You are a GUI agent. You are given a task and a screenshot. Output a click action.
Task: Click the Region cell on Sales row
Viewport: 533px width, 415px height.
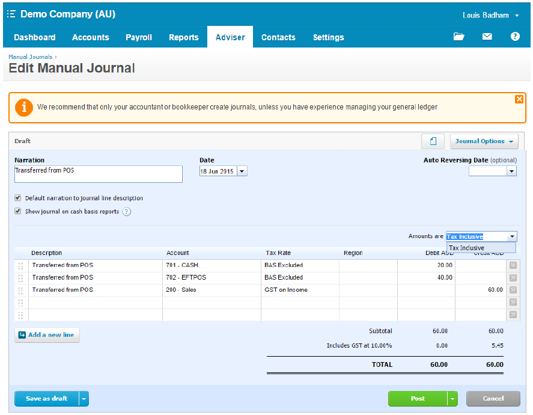click(368, 290)
